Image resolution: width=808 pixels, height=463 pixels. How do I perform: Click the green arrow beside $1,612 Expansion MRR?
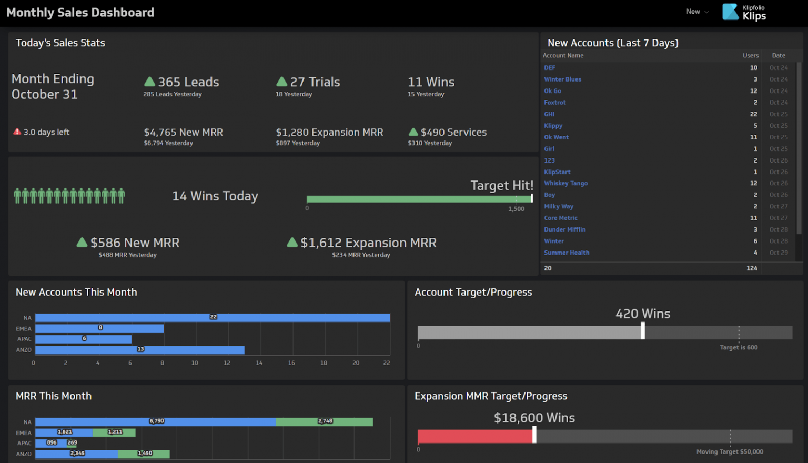click(x=292, y=243)
